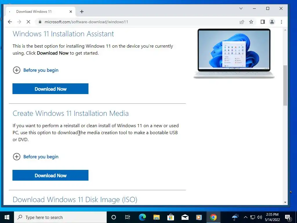Download Now for Windows 11 Installation Assistant
297x223 pixels.
pyautogui.click(x=50, y=89)
